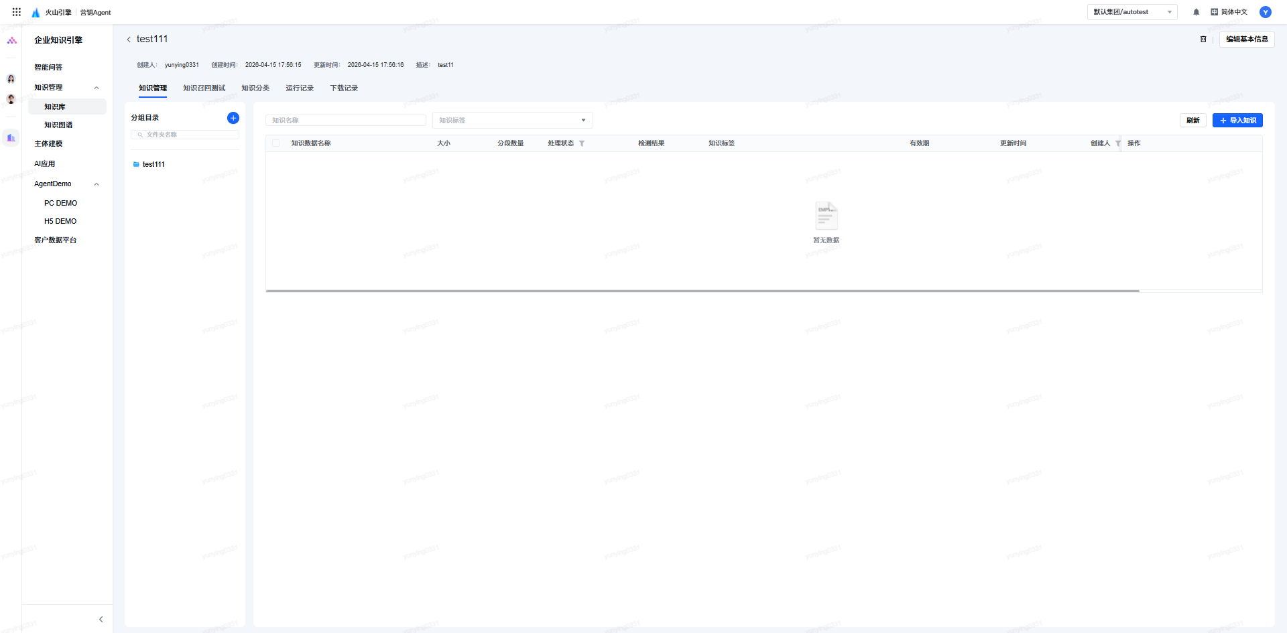Filter by 处理状态 funnel icon
Screen dimensions: 1287x633
(x=582, y=143)
